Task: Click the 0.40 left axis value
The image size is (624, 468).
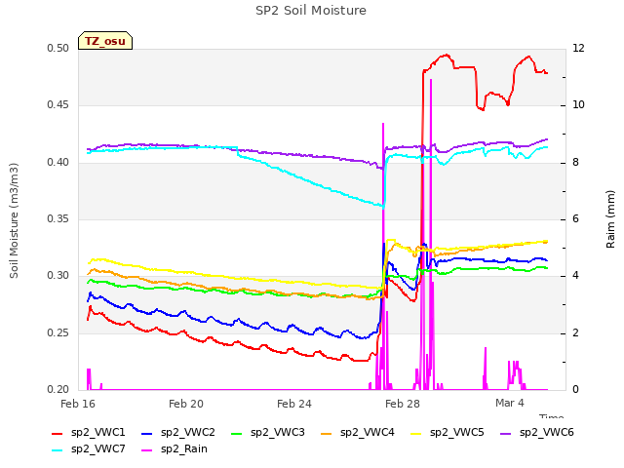Action: click(58, 163)
